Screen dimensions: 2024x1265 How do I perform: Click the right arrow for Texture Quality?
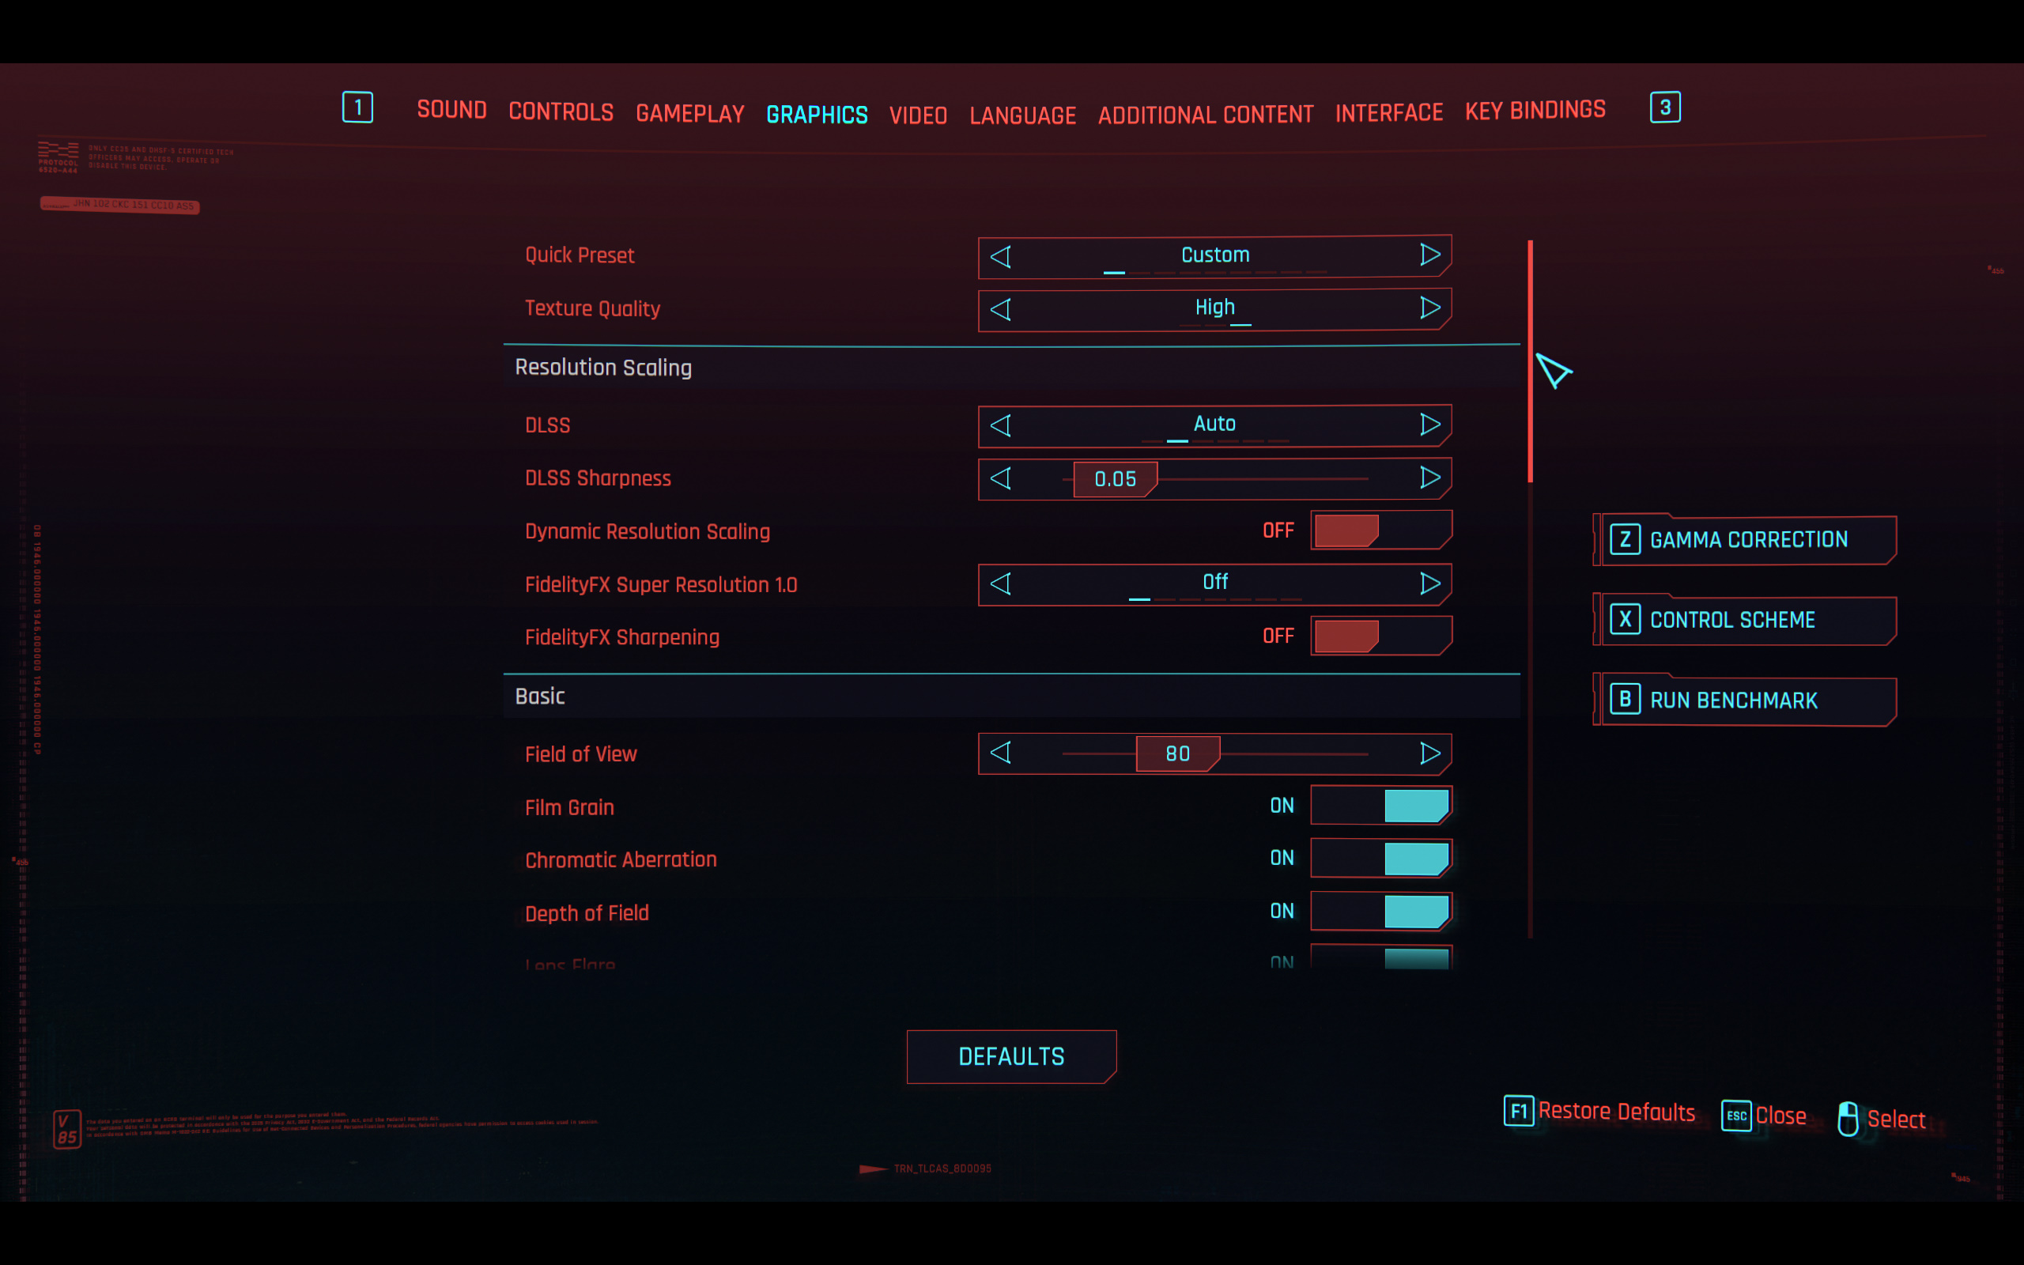point(1429,308)
